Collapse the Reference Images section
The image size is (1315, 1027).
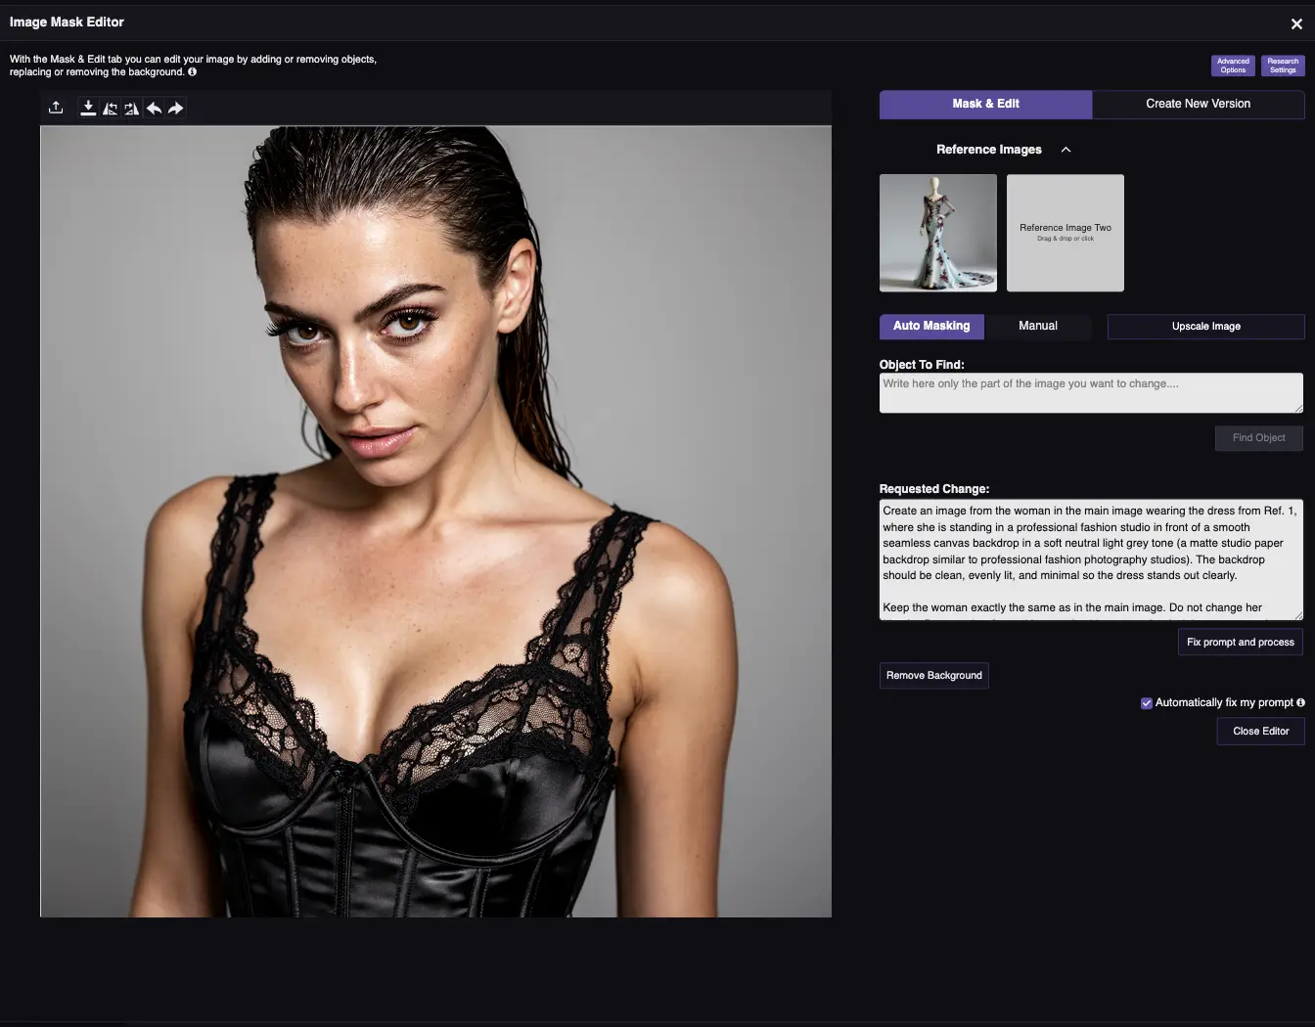tap(1066, 150)
